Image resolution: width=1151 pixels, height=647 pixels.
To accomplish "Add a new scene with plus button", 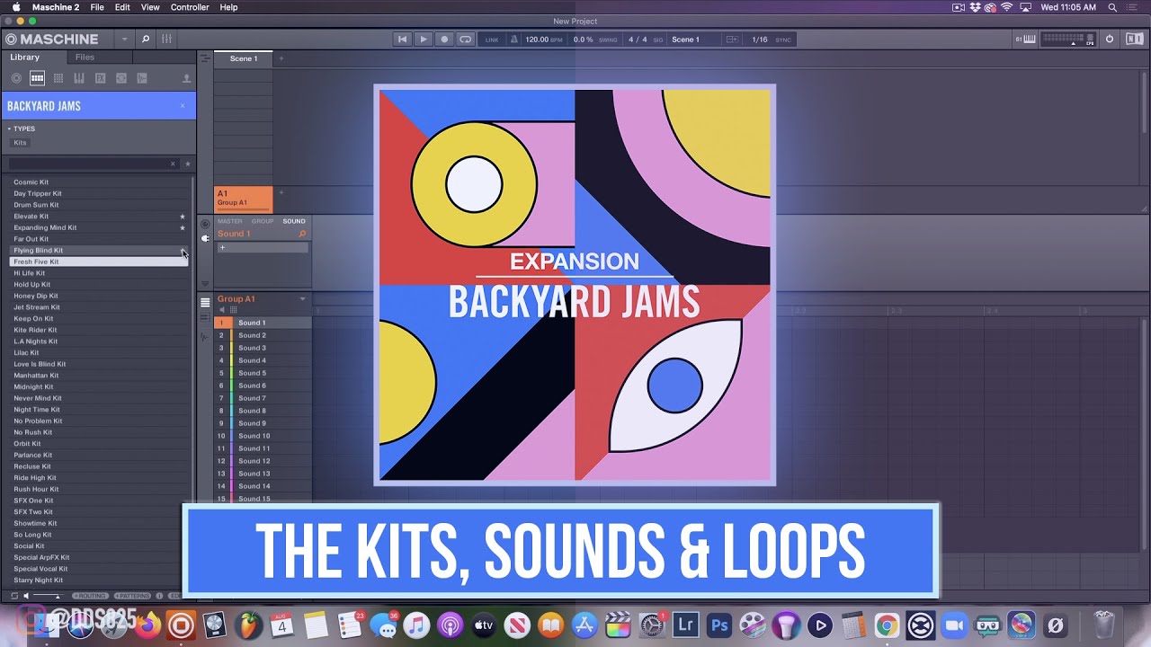I will [281, 58].
